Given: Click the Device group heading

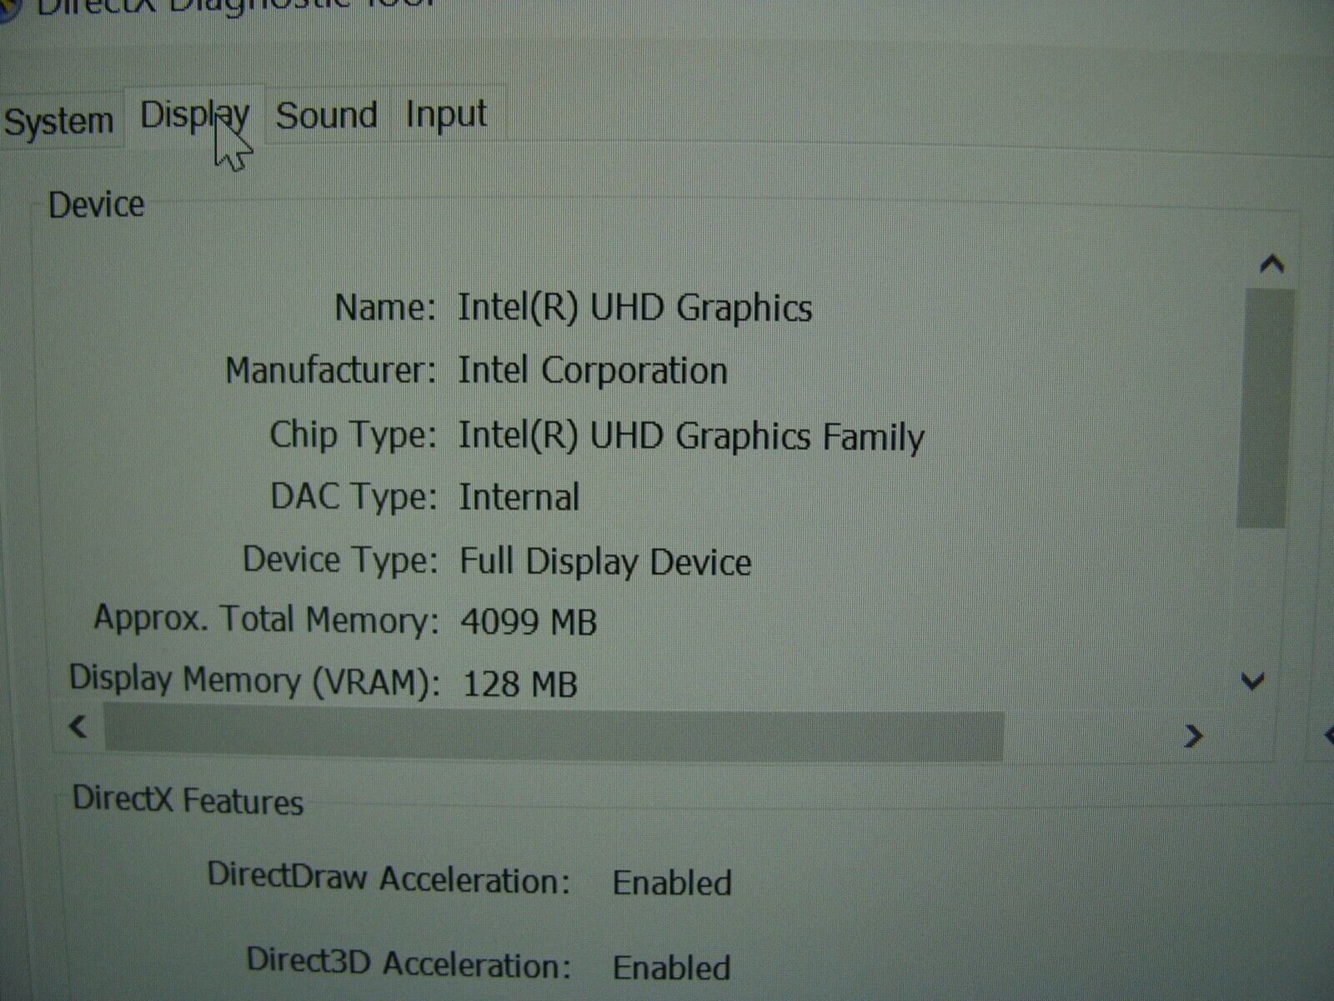Looking at the screenshot, I should tap(96, 204).
